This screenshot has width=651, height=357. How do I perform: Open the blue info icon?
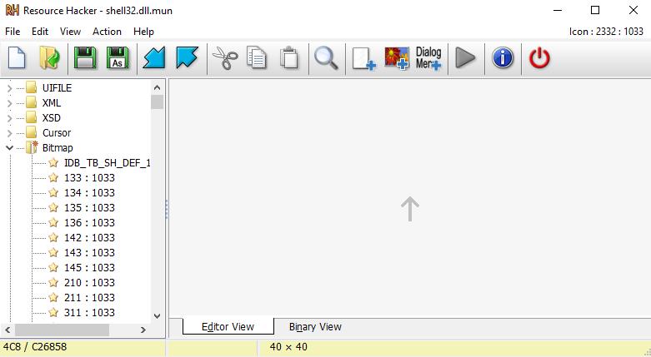coord(503,58)
